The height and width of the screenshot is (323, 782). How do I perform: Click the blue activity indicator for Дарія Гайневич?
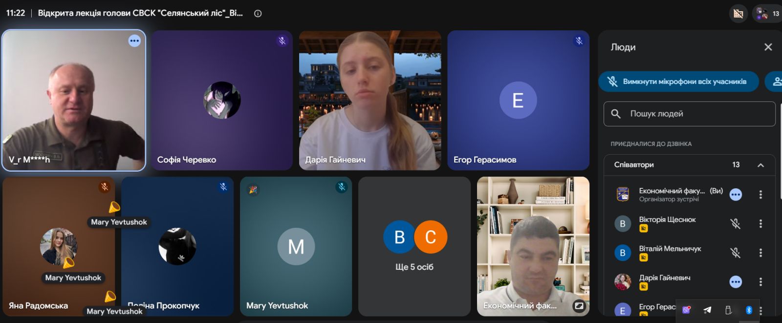(x=736, y=282)
